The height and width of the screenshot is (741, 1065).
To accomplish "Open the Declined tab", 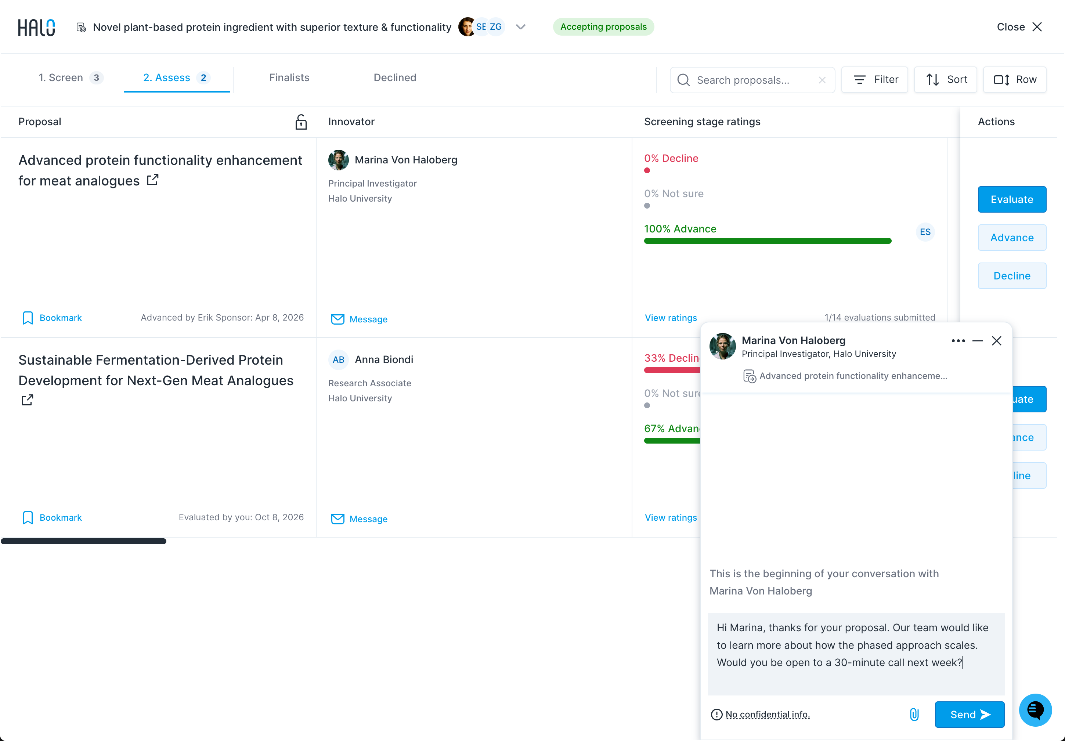I will coord(395,77).
